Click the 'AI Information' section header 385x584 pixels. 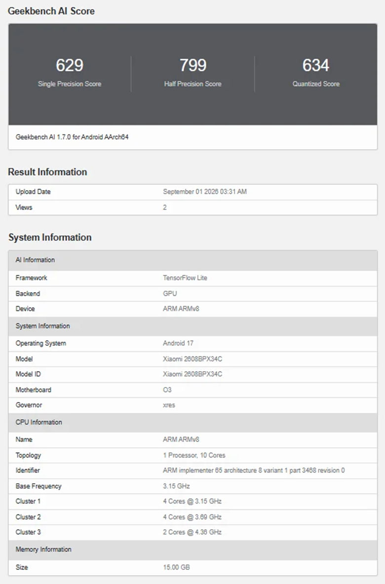(x=193, y=260)
